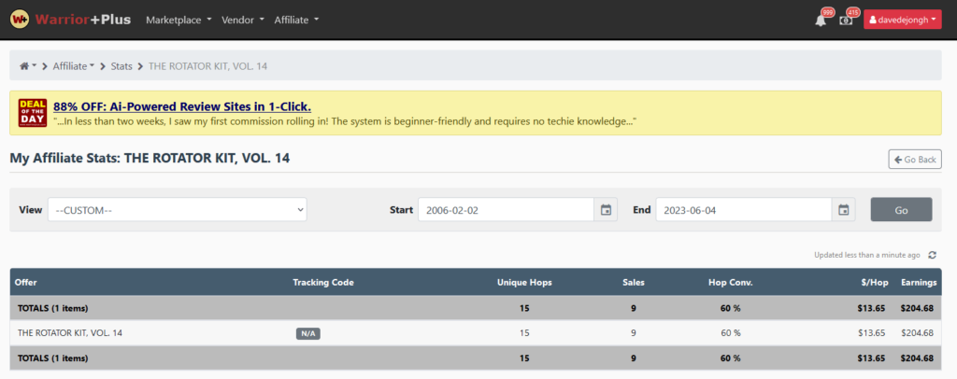The width and height of the screenshot is (957, 379).
Task: Open the View --CUSTOM-- dropdown
Action: pyautogui.click(x=178, y=210)
